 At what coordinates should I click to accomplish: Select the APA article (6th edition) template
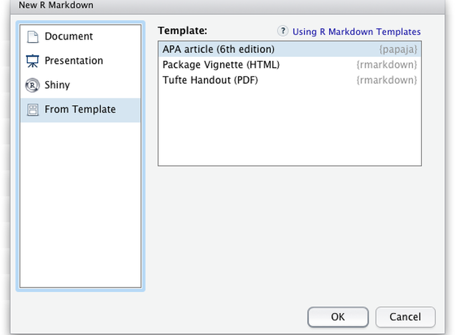coord(219,50)
